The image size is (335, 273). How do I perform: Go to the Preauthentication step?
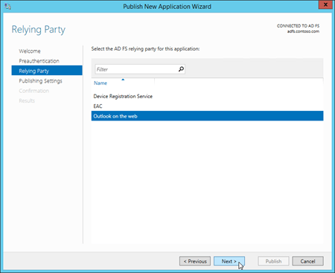39,61
